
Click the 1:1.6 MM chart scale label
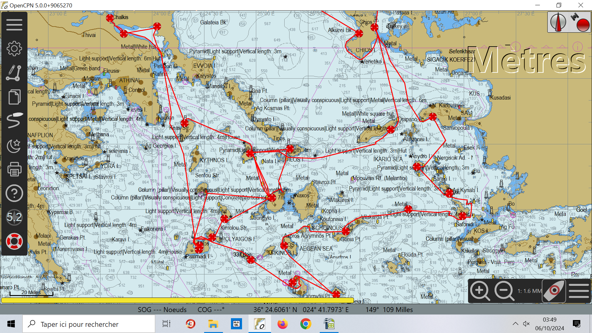[529, 291]
